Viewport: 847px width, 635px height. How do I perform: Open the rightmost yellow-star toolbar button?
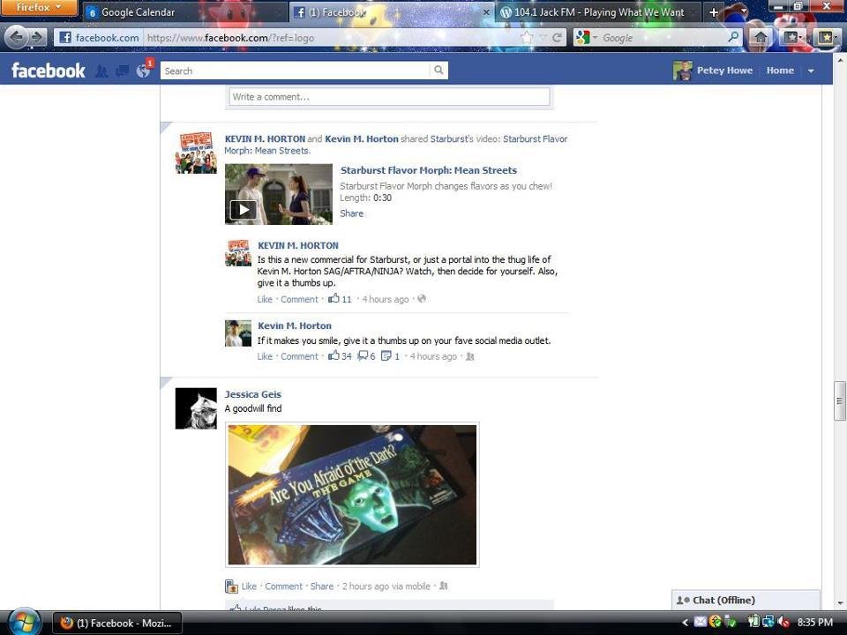(x=827, y=37)
